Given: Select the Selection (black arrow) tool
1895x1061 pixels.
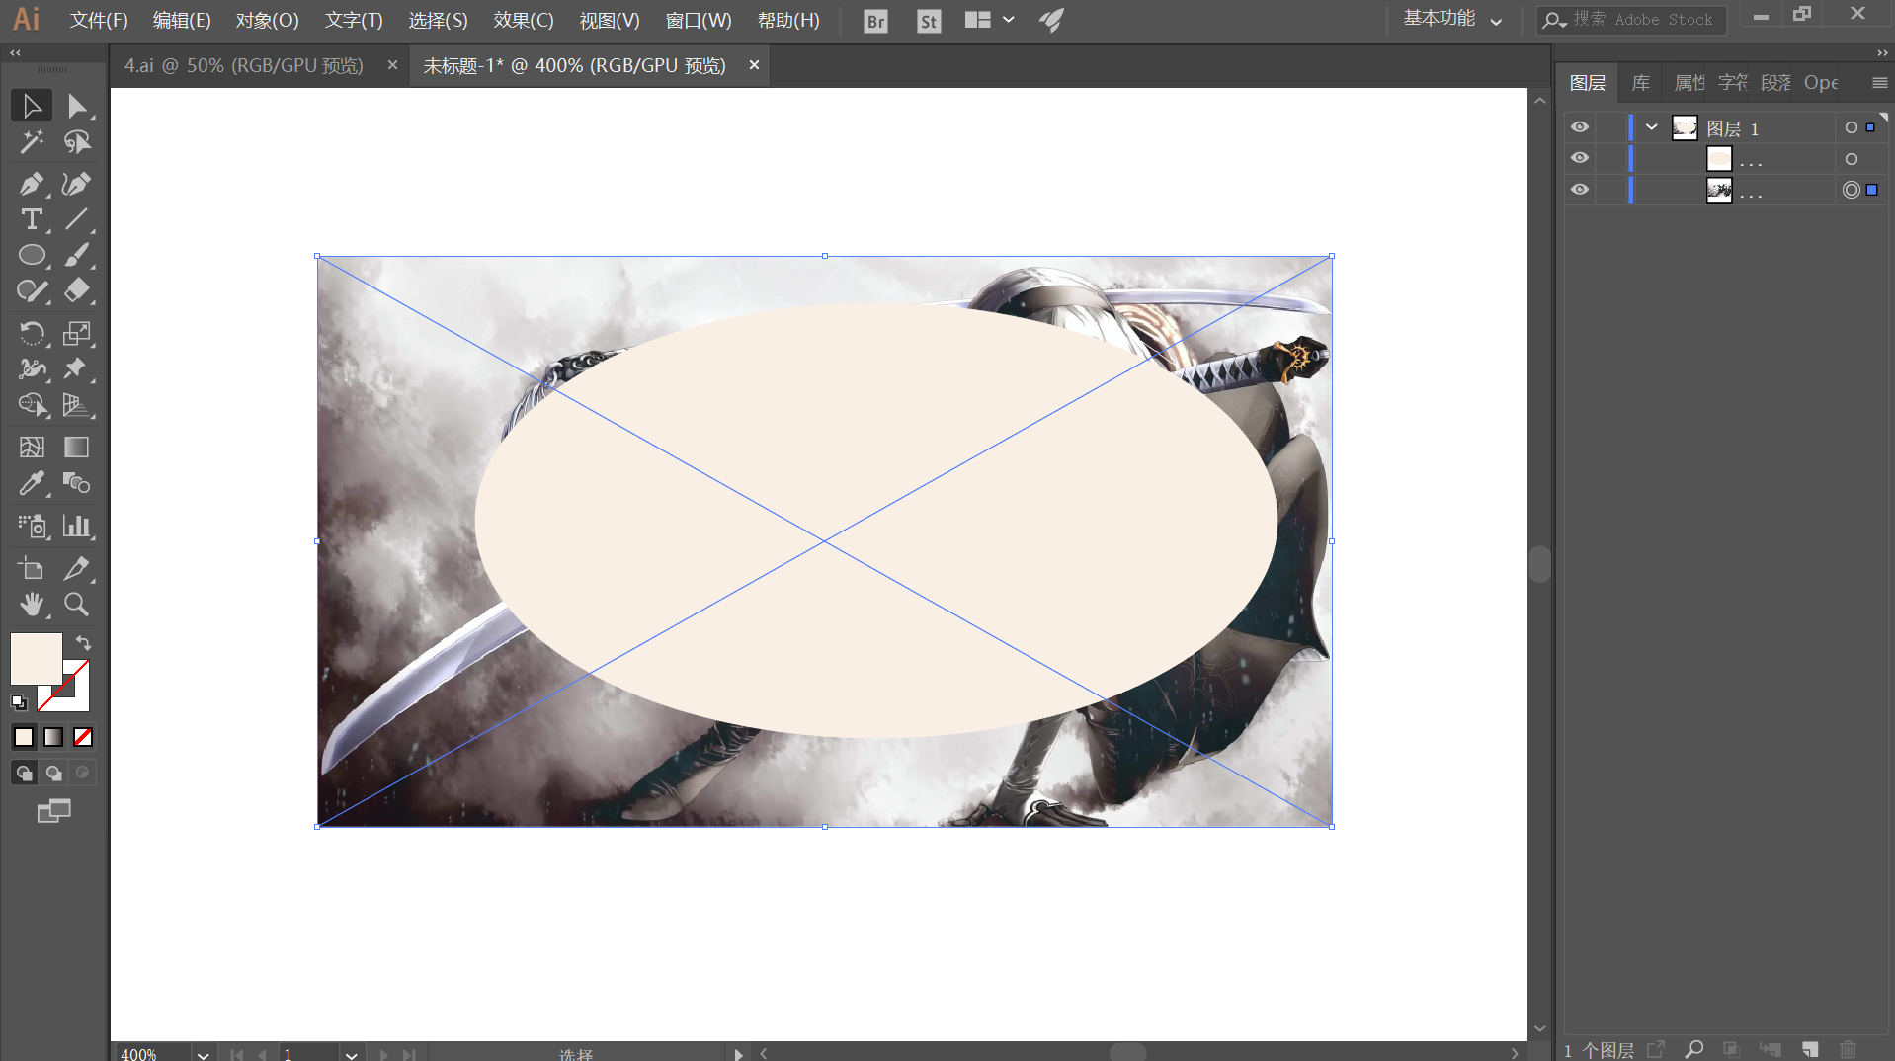Looking at the screenshot, I should (32, 106).
